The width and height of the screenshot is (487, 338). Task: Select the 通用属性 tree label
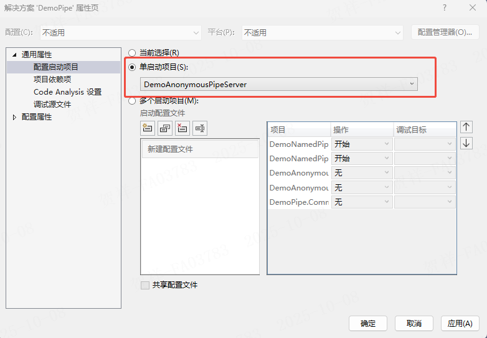[x=37, y=55]
